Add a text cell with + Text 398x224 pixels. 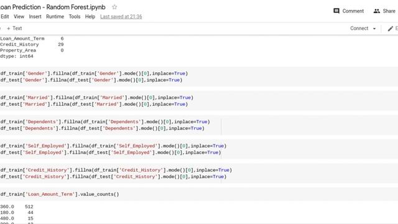[14, 29]
